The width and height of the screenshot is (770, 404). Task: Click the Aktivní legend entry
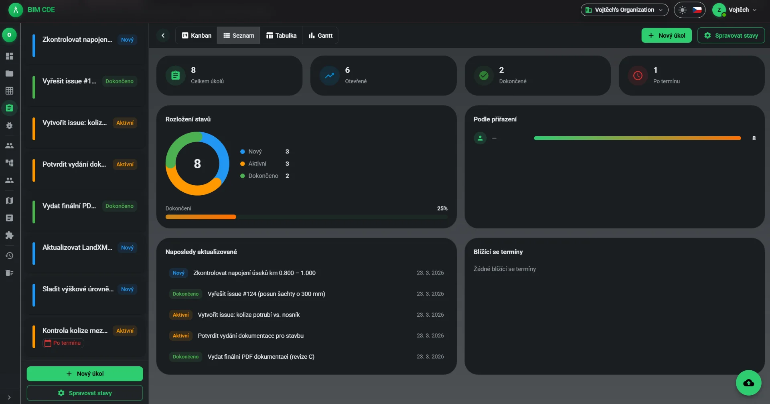[265, 164]
